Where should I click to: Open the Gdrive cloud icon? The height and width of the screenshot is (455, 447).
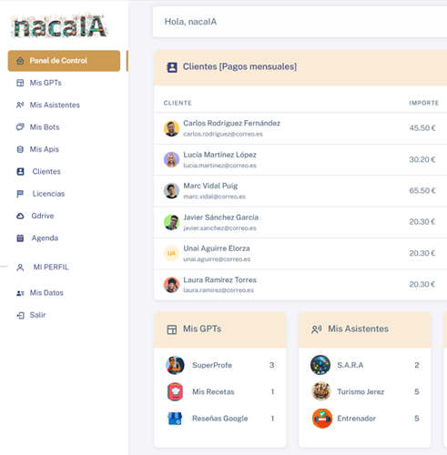point(20,216)
